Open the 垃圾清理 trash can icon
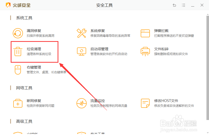This screenshot has width=209, height=137. coord(18,52)
